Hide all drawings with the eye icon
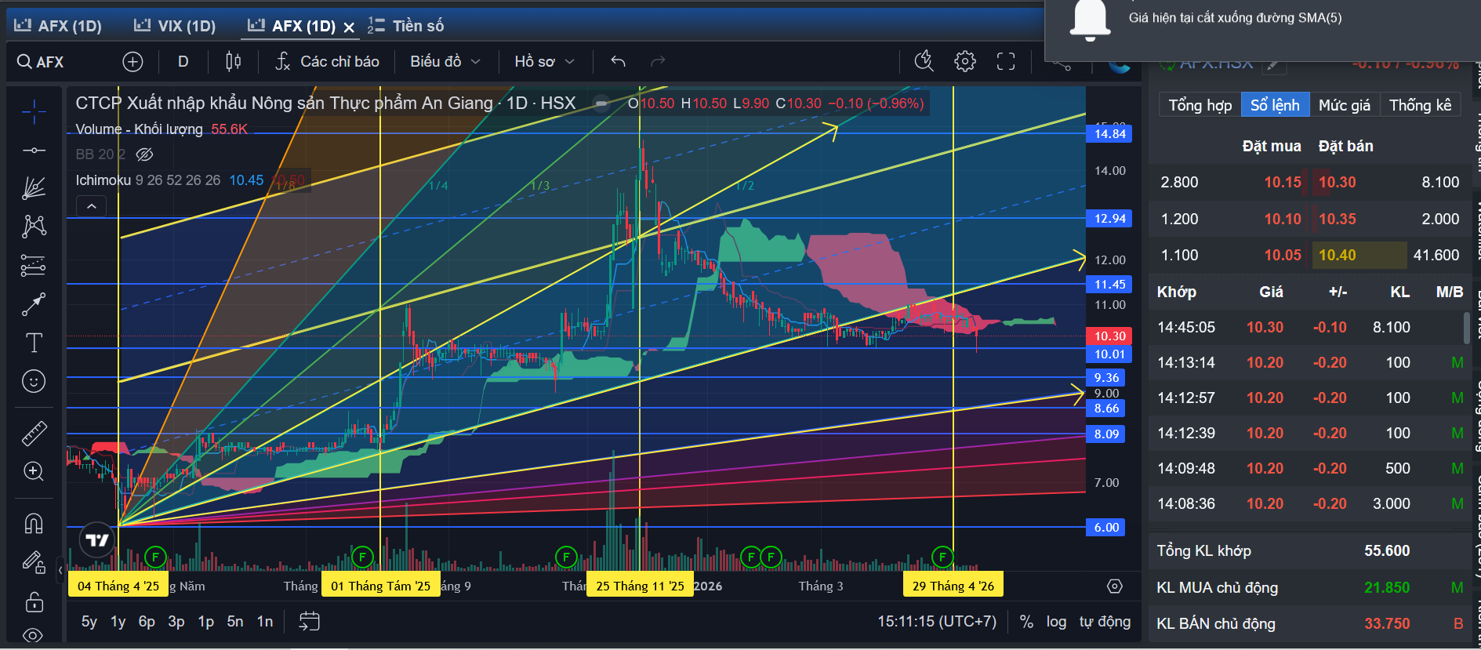This screenshot has width=1481, height=650. point(34,635)
